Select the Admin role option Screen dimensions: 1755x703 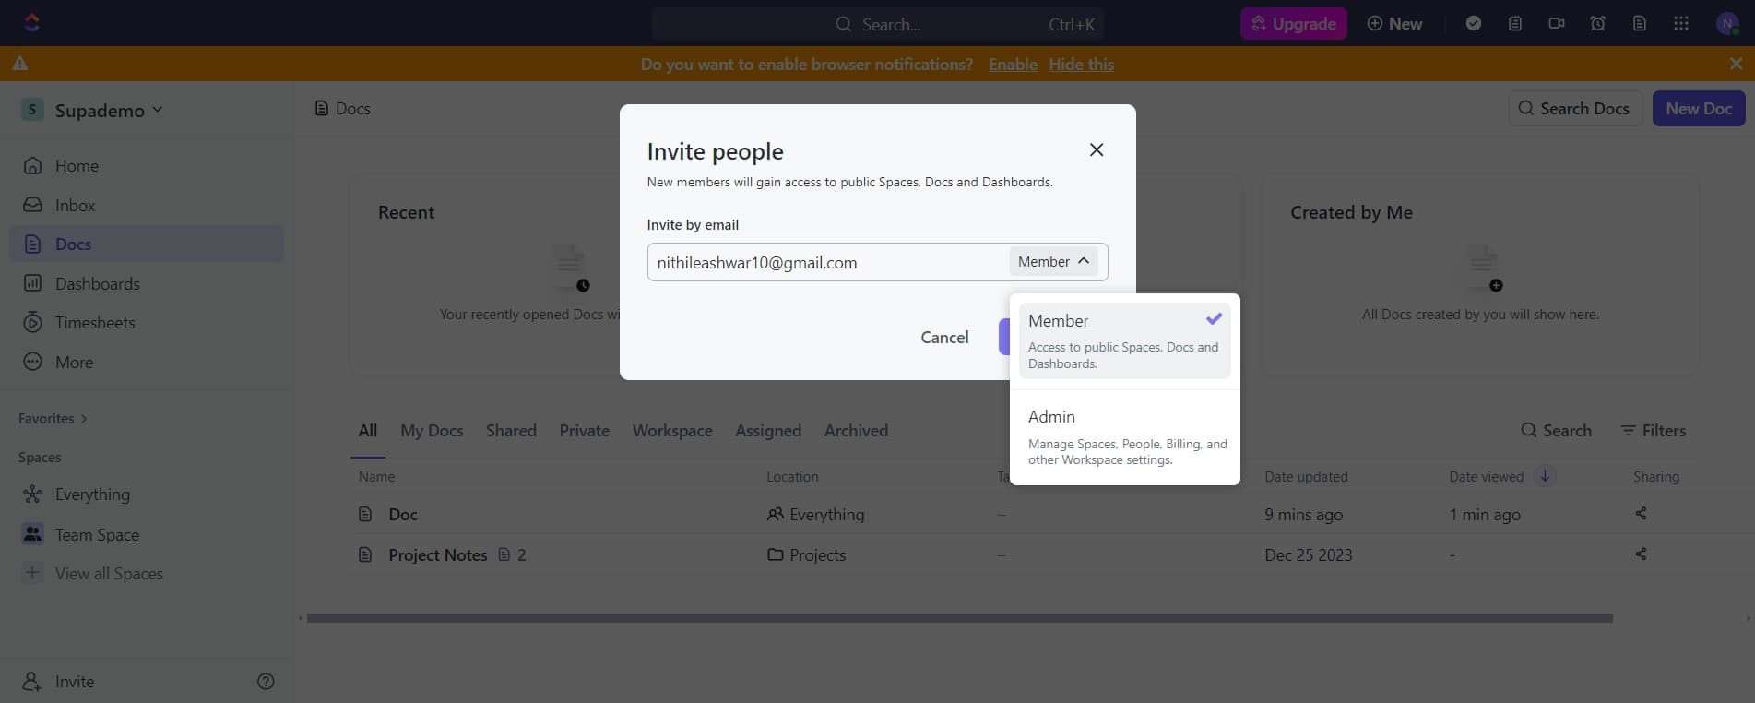tap(1124, 437)
